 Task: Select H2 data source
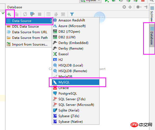(x=76, y=60)
